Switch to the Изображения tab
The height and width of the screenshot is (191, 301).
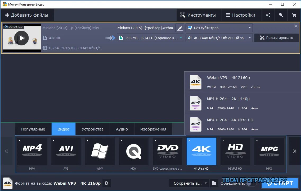153,129
